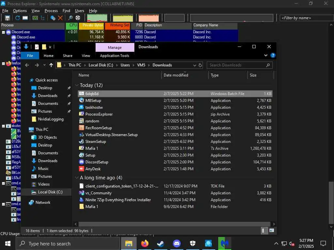Select Network in the navigation pane

(43, 202)
